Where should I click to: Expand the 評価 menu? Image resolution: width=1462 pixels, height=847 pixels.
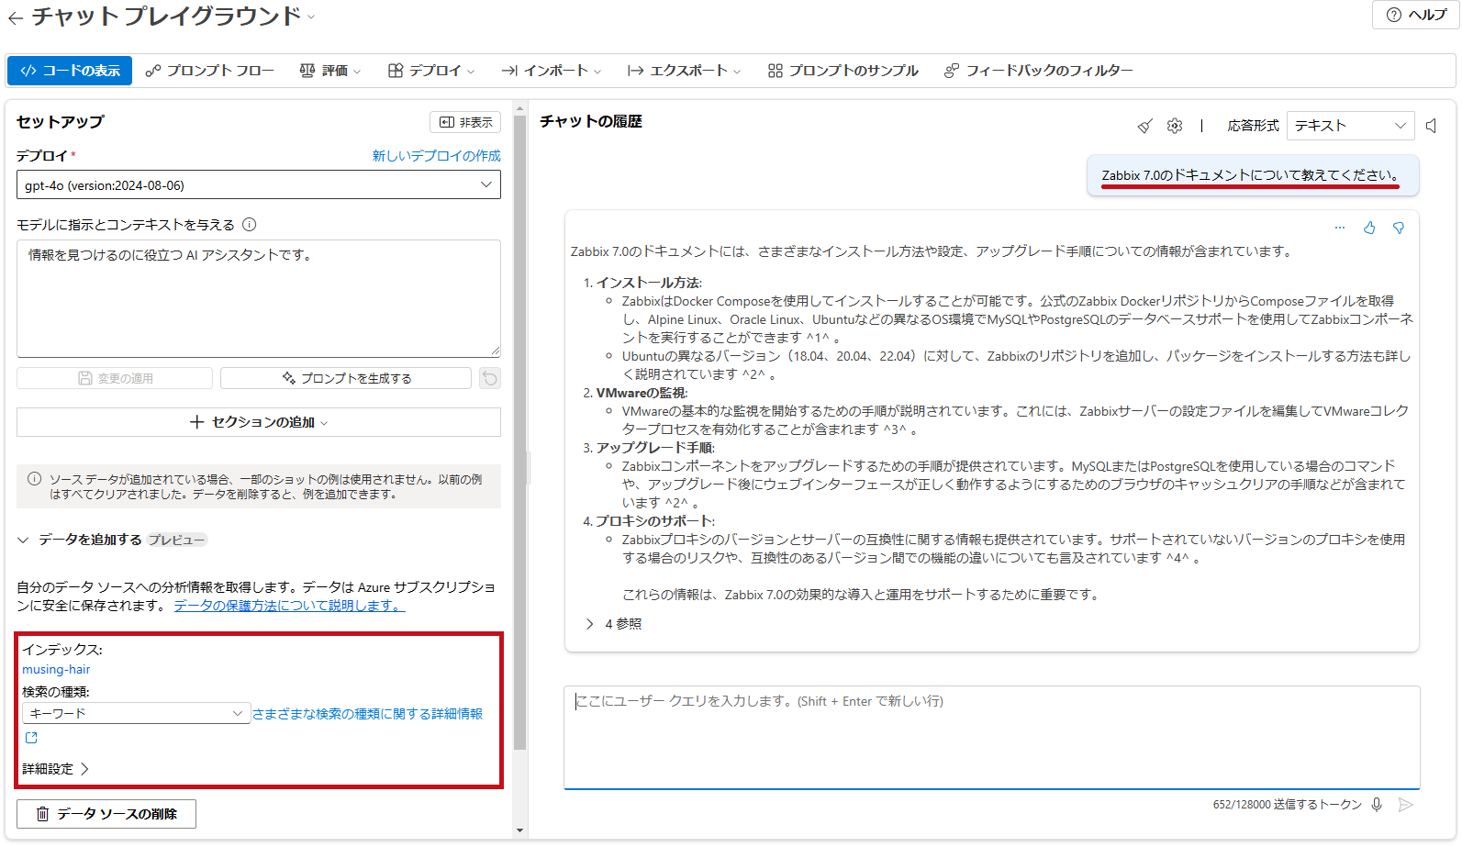tap(330, 71)
